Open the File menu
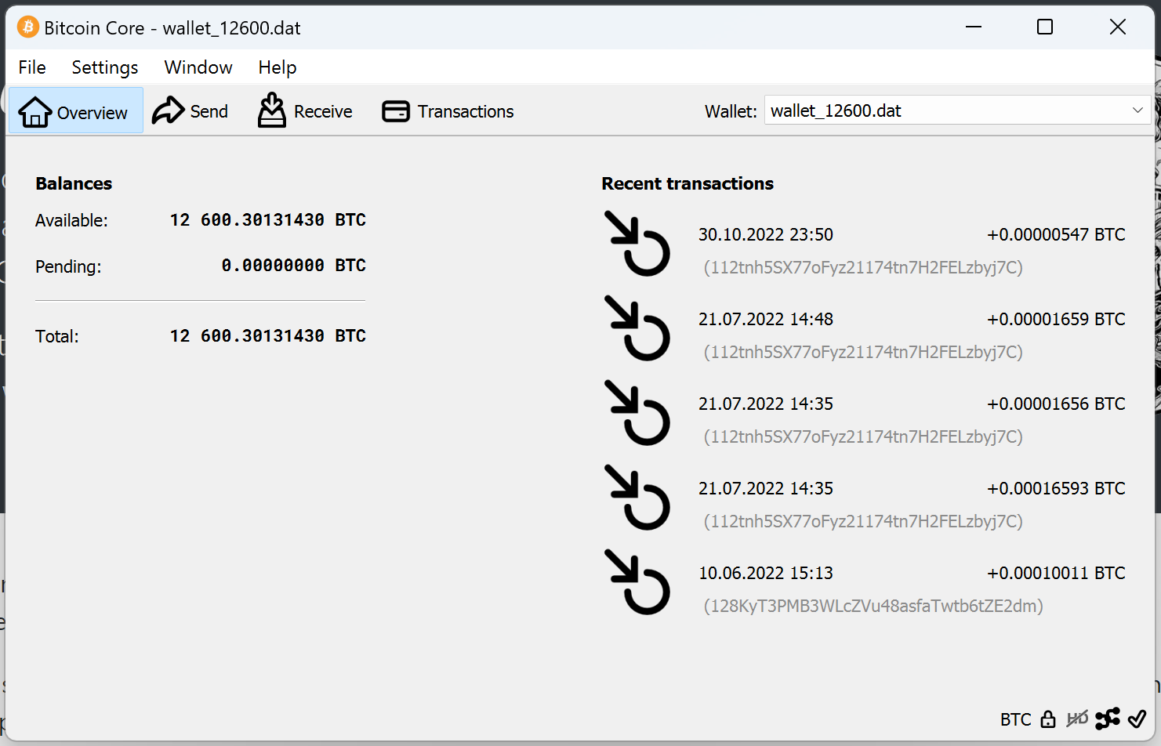1161x746 pixels. 32,67
